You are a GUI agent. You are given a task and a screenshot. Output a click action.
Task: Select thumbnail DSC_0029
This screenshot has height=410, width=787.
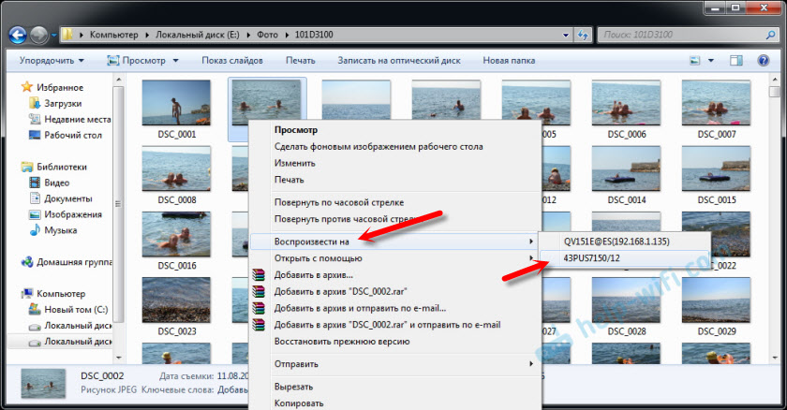[x=716, y=300]
